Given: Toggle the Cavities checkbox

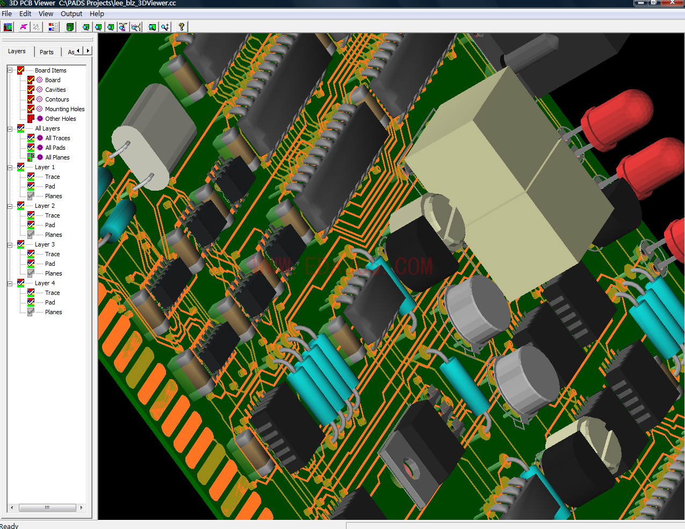Looking at the screenshot, I should tap(31, 90).
